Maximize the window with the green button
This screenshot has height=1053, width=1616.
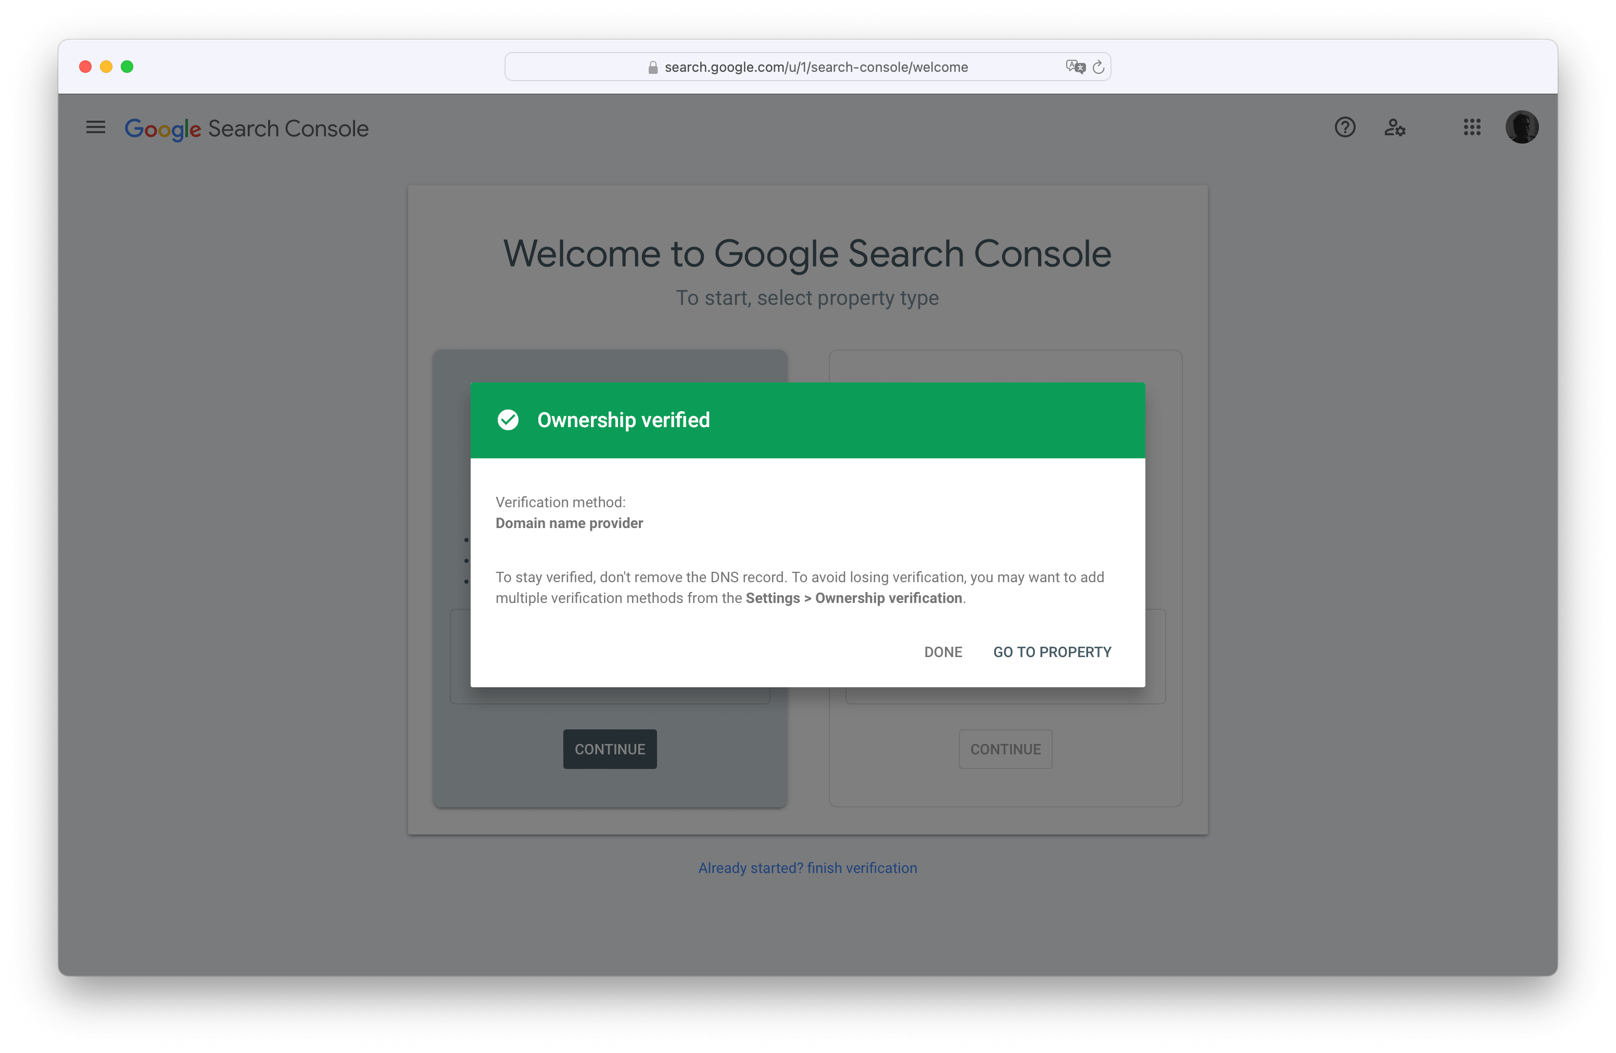(127, 67)
